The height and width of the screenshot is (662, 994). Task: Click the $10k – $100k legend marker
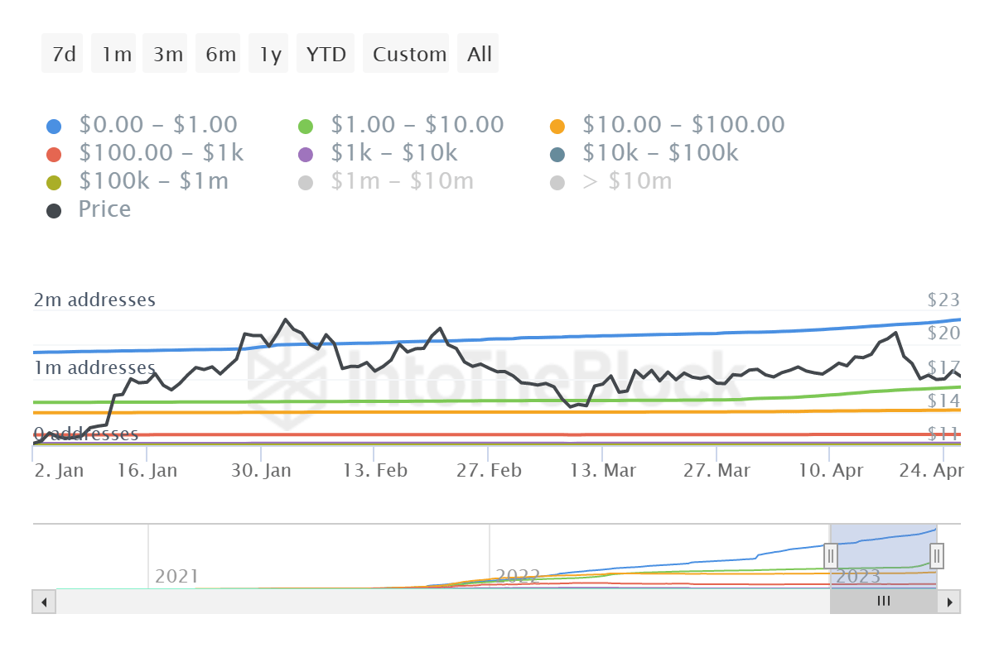(557, 155)
